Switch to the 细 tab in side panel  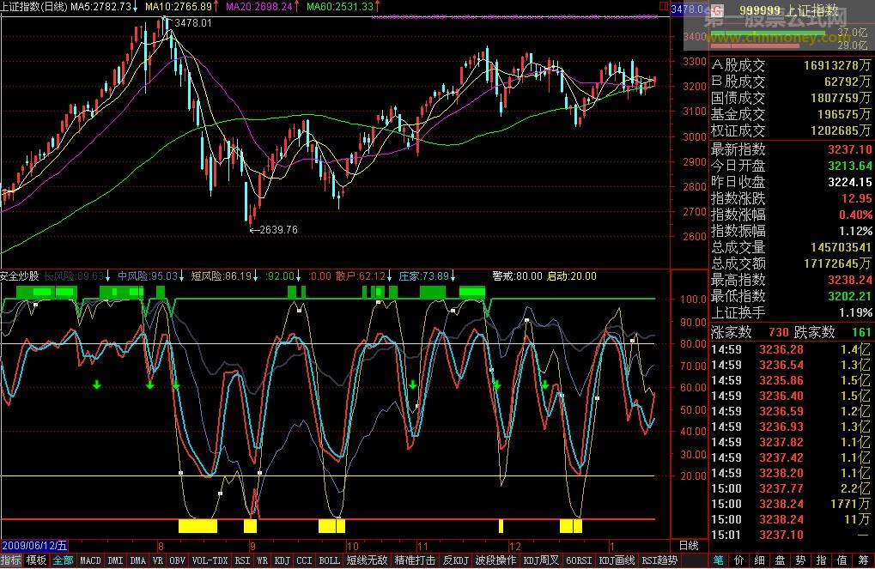coord(759,560)
